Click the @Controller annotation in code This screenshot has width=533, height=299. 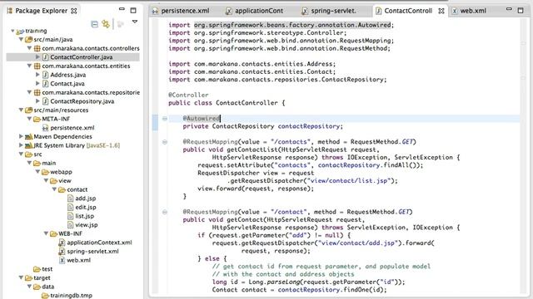(x=188, y=95)
